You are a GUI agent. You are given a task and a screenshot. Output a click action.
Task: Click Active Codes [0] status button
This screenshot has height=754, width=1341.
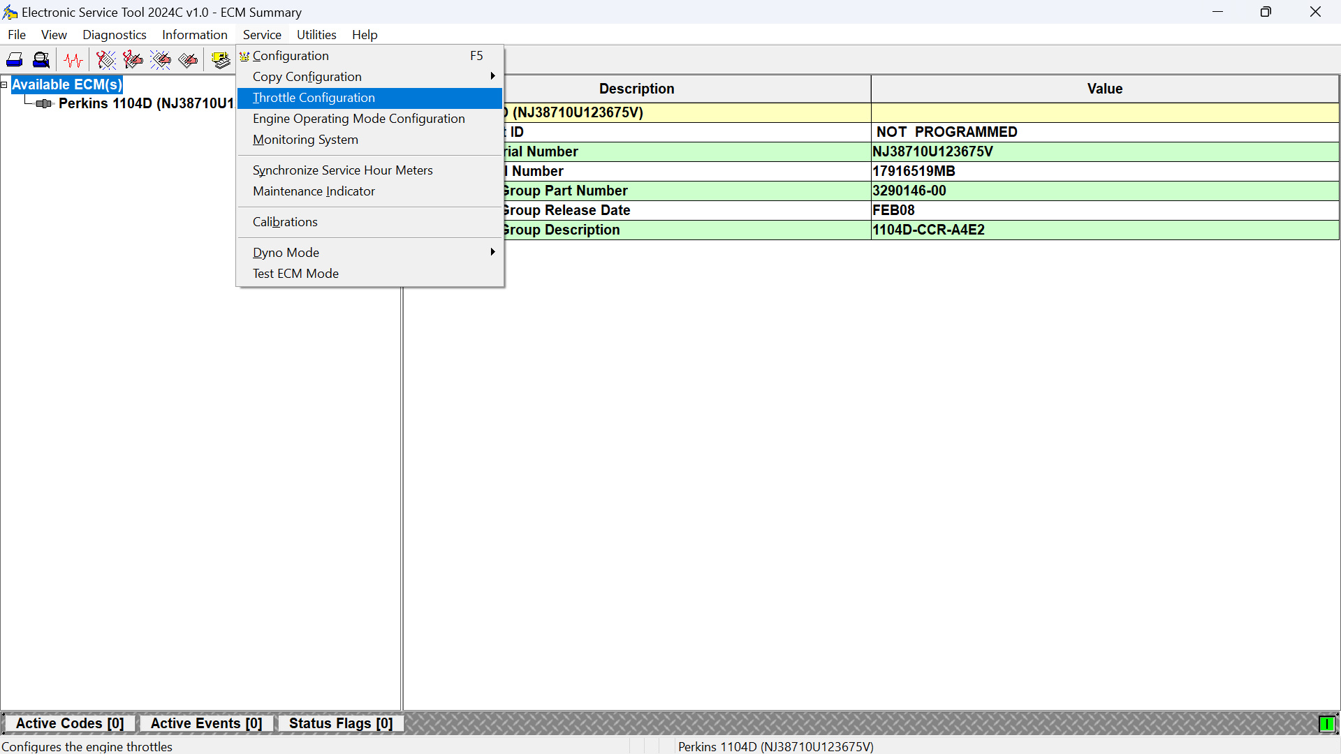tap(70, 724)
